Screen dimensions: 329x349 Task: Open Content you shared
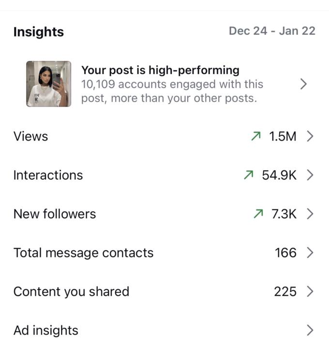point(71,292)
